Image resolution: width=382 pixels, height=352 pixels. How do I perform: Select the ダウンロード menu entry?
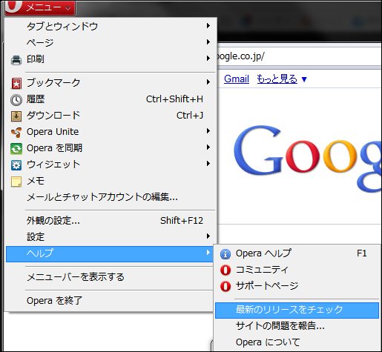point(111,116)
